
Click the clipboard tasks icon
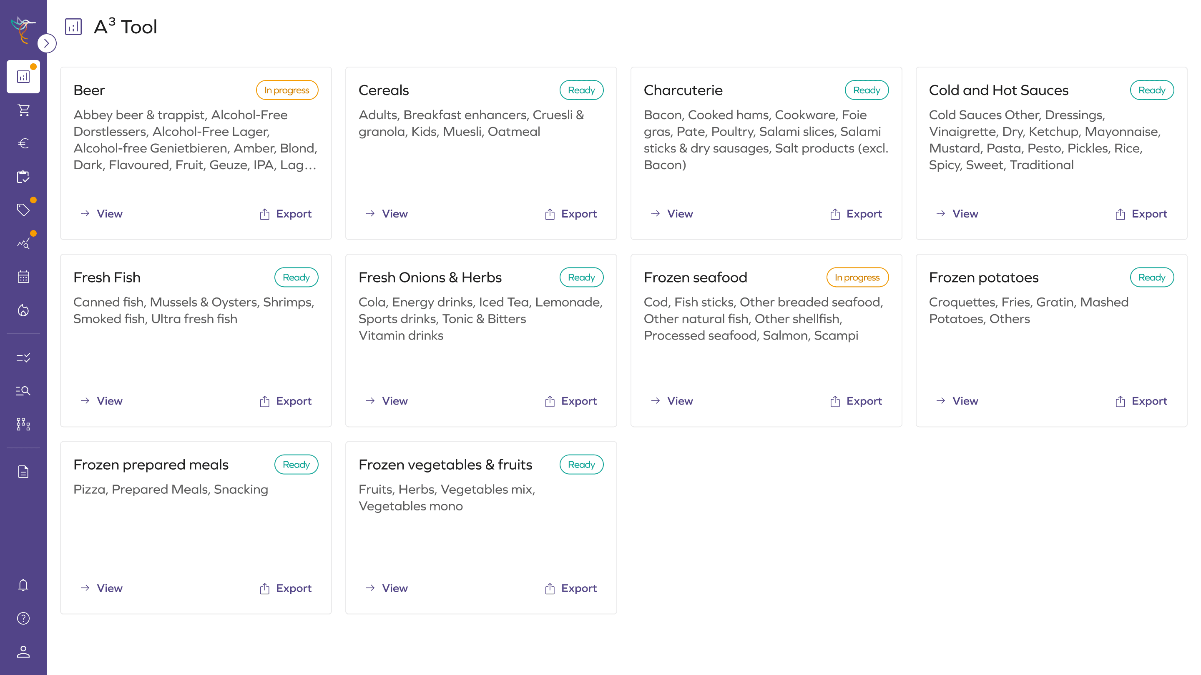click(x=23, y=177)
